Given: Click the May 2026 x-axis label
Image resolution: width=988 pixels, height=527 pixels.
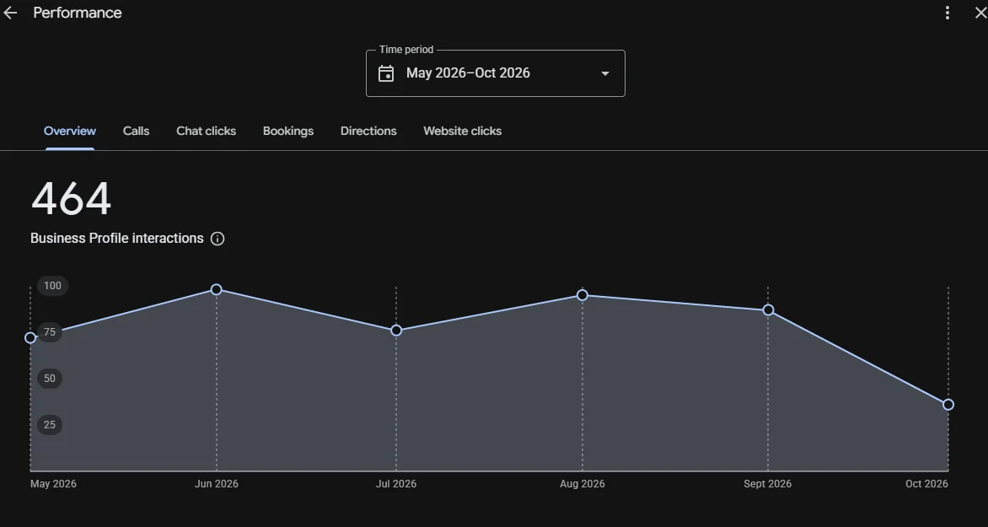Looking at the screenshot, I should (x=54, y=484).
